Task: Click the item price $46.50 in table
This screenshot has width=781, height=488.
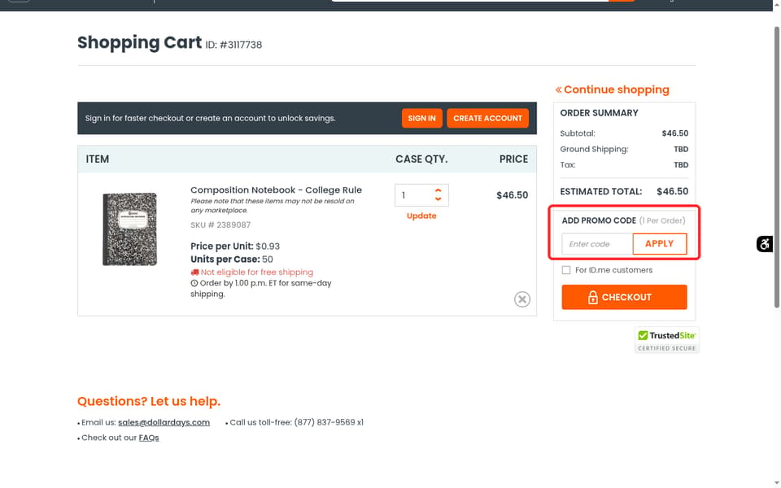Action: pos(512,195)
